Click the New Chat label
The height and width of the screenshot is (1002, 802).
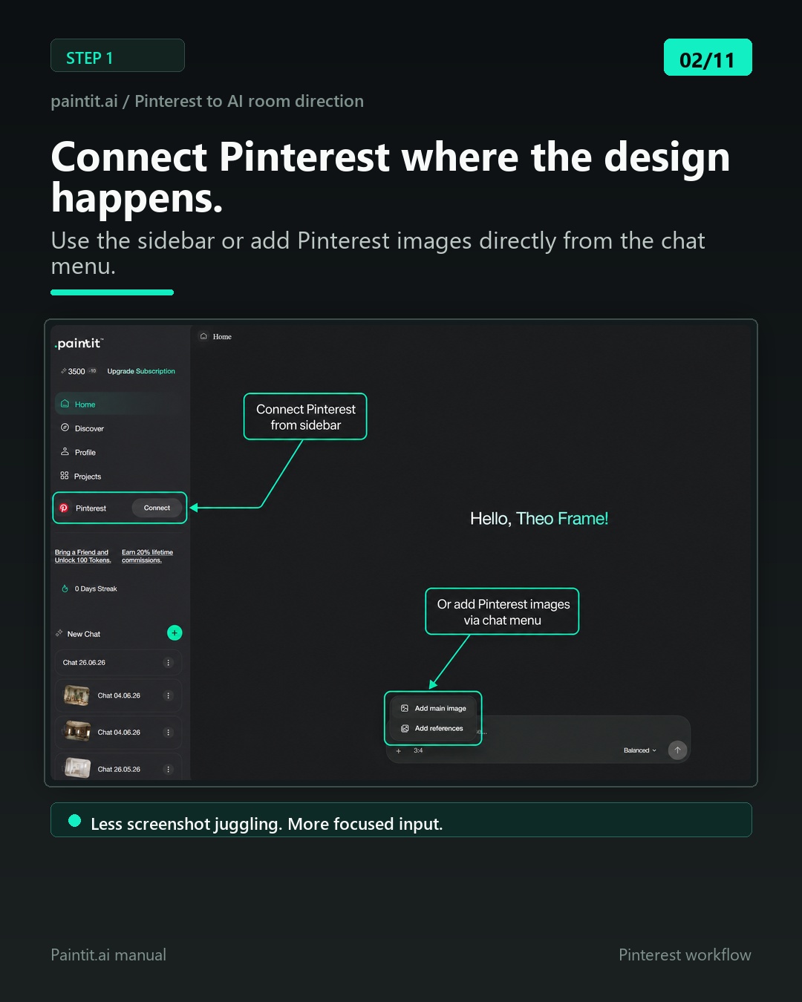[x=84, y=634]
